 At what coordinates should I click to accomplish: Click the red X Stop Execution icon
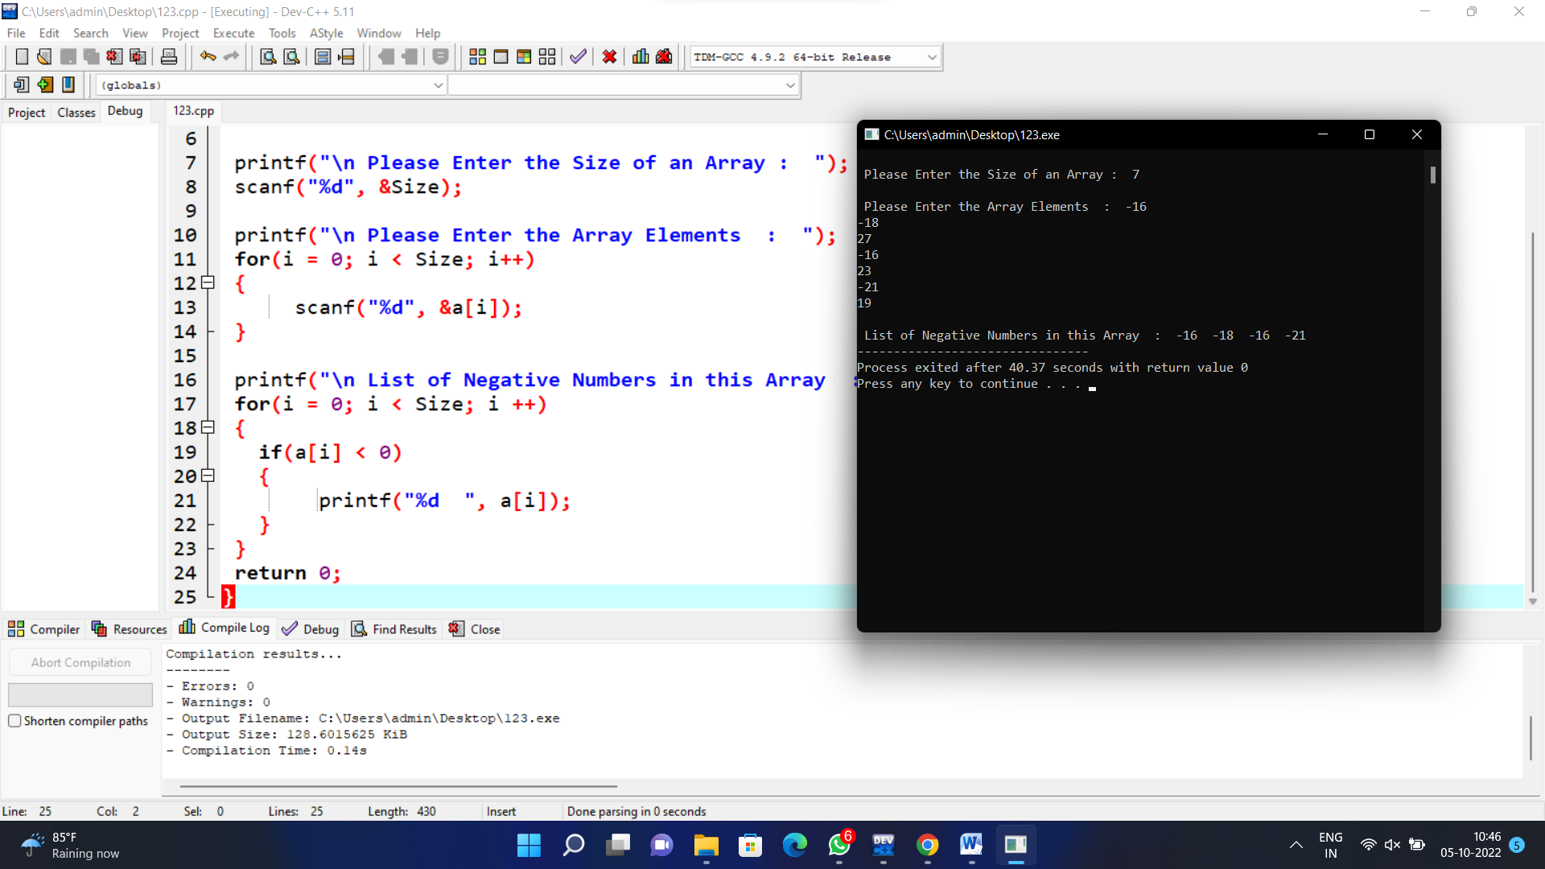(610, 57)
